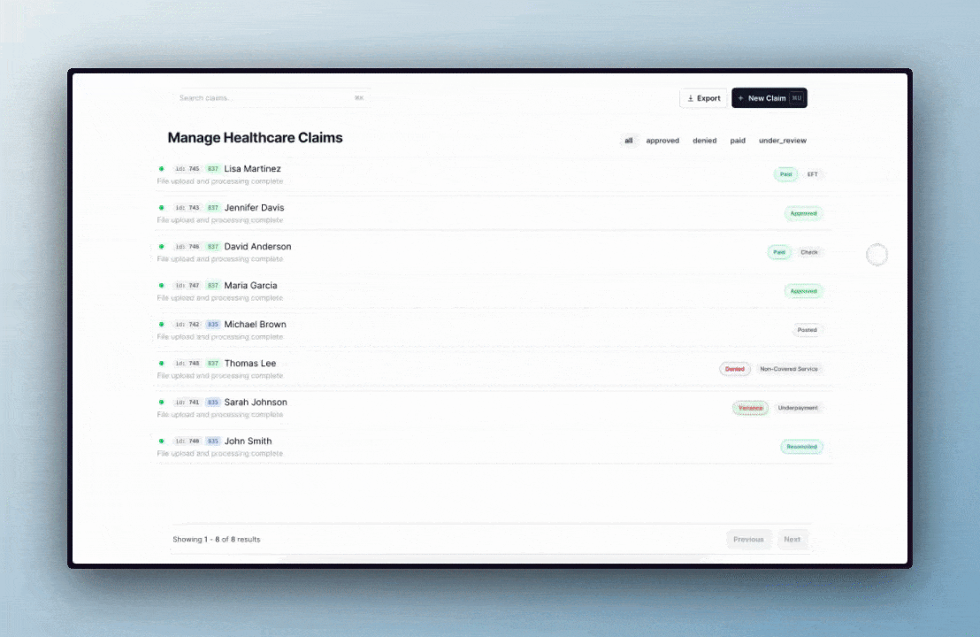Click the Denied badge on Thomas Lee's row

734,369
